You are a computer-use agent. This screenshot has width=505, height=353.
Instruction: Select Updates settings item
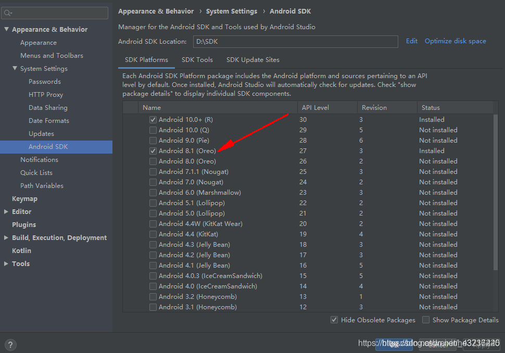coord(41,134)
